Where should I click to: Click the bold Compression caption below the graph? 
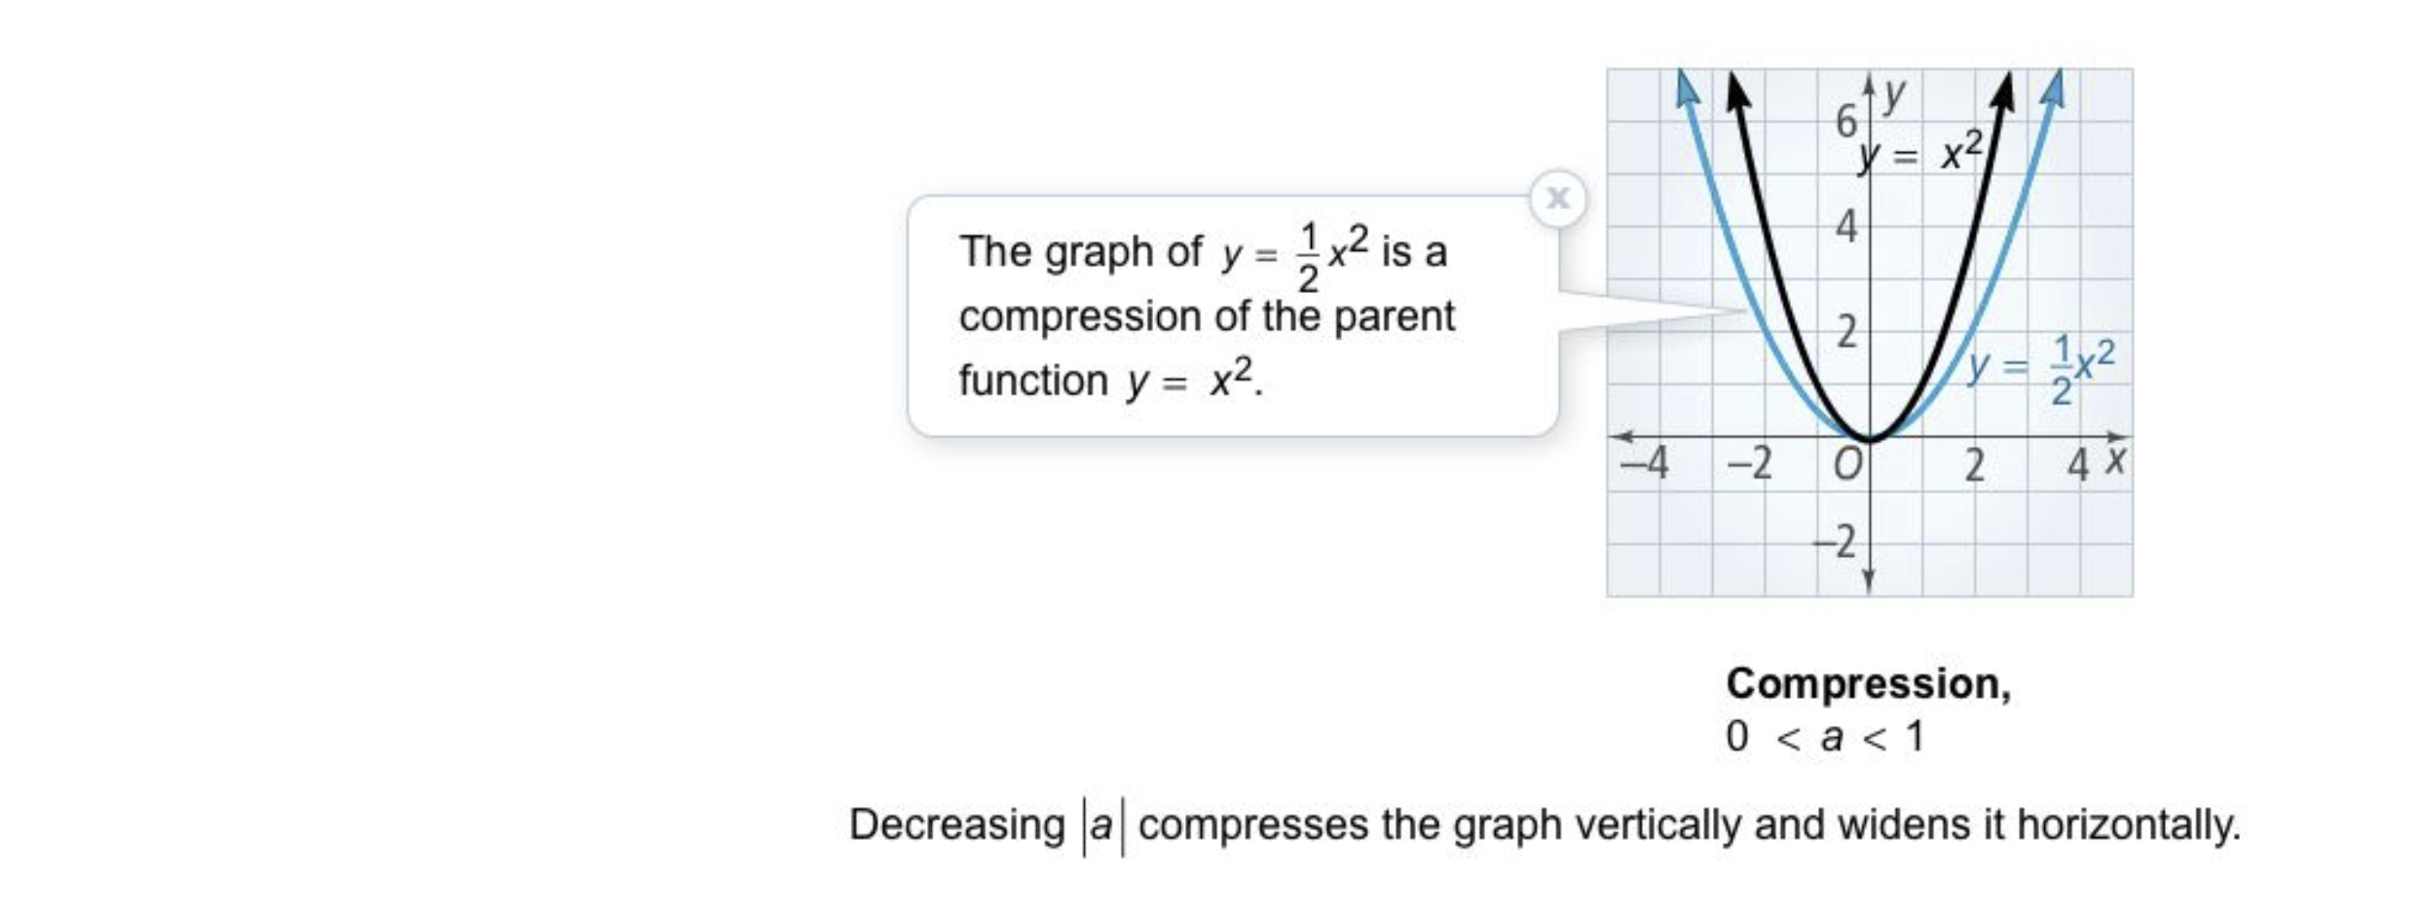point(1868,683)
